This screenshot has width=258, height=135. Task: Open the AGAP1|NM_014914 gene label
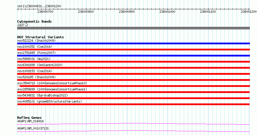pos(30,121)
